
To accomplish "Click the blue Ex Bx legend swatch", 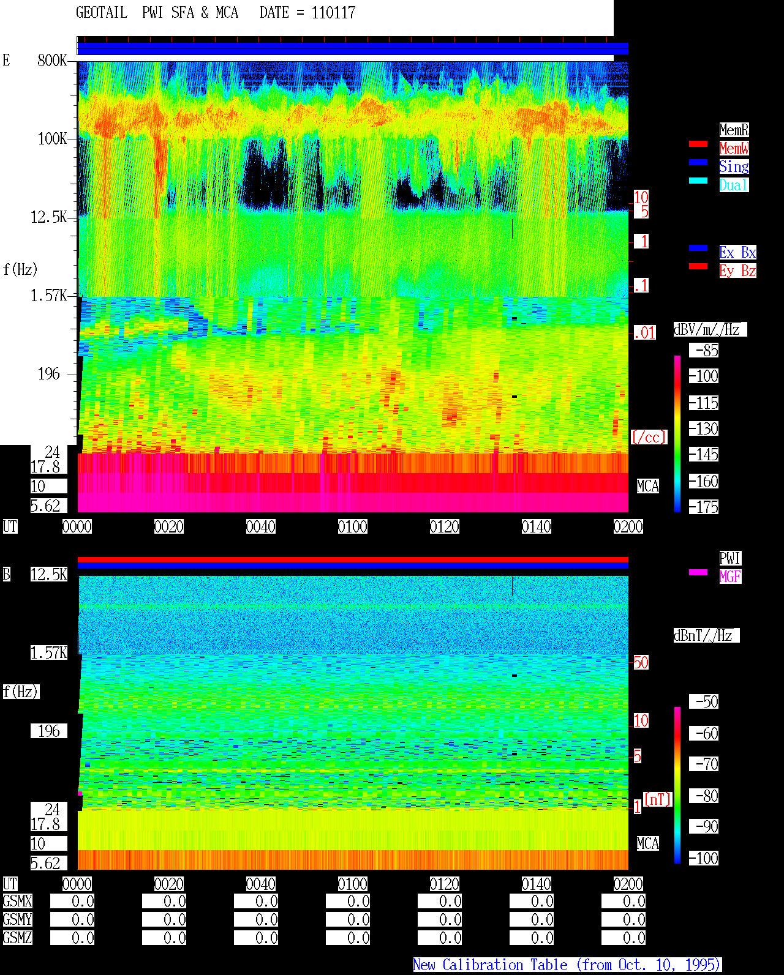I will click(x=698, y=248).
